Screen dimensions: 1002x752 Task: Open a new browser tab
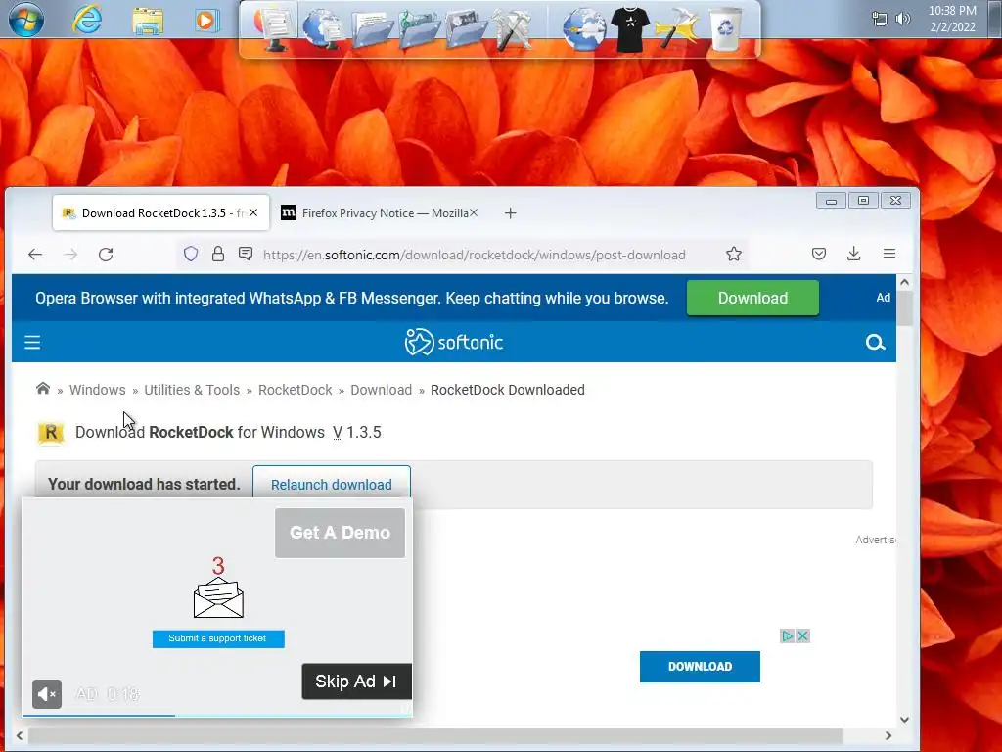pos(510,213)
